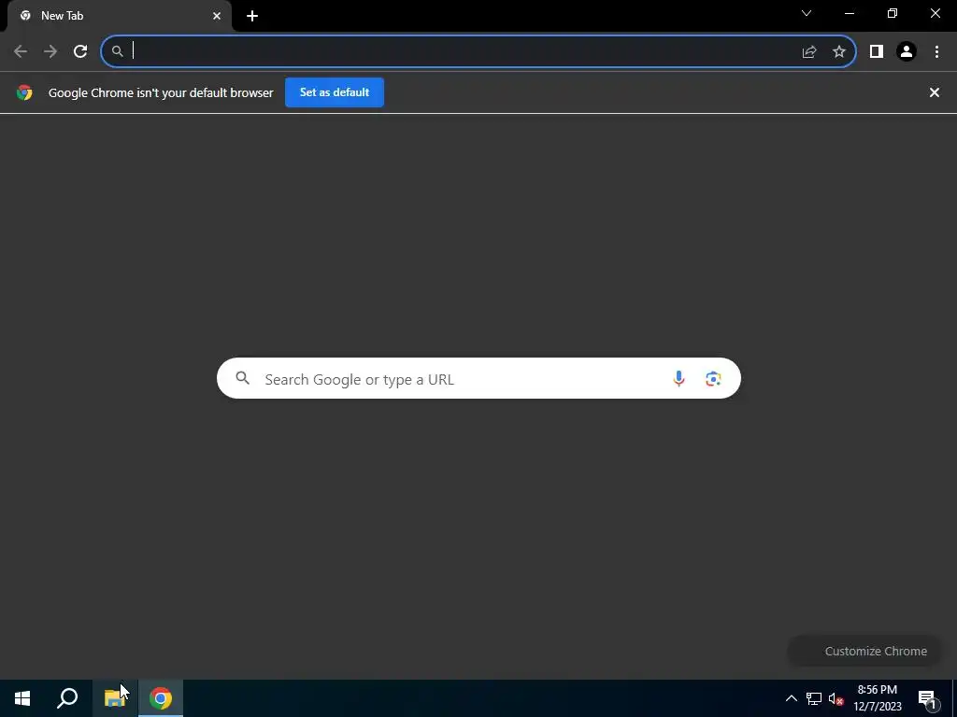This screenshot has height=717, width=957.
Task: Click the Google search box
Action: [x=478, y=379]
